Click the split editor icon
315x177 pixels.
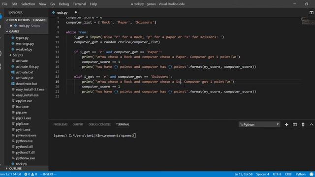[311, 12]
